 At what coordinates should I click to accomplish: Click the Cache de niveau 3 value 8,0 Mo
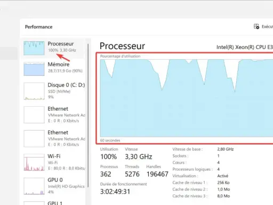tap(223, 196)
